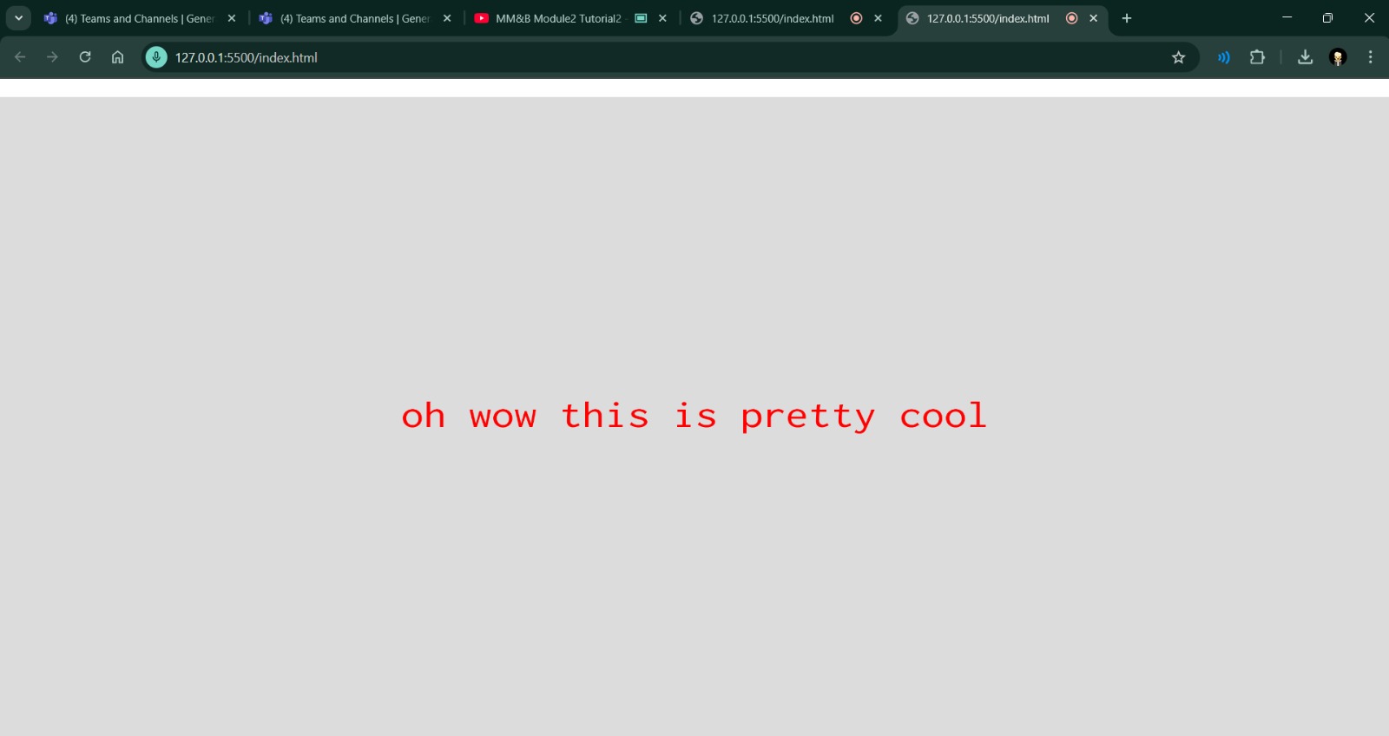The image size is (1389, 736).
Task: Go forward to the next page
Action: (52, 57)
